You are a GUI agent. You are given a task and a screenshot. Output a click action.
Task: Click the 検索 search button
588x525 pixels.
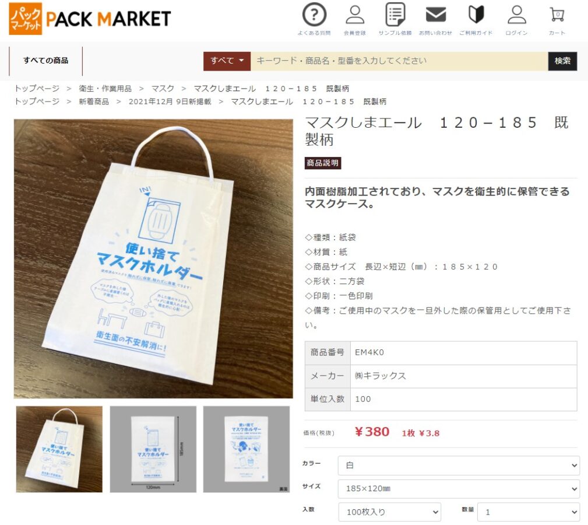click(562, 61)
